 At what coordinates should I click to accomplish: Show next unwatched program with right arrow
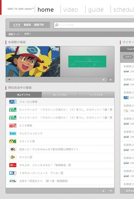[x=111, y=80]
